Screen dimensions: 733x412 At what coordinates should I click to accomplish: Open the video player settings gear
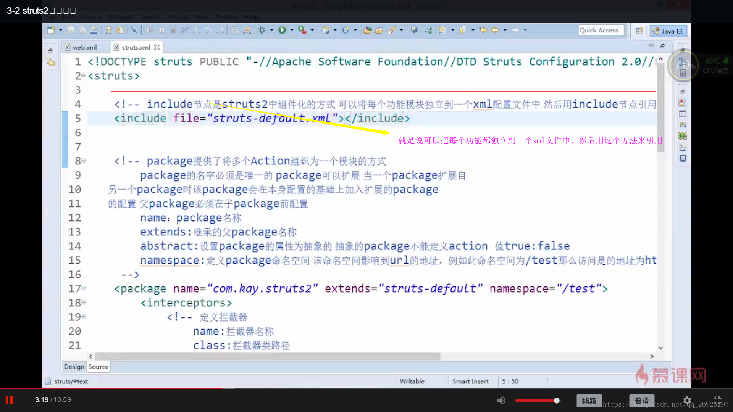click(x=687, y=400)
